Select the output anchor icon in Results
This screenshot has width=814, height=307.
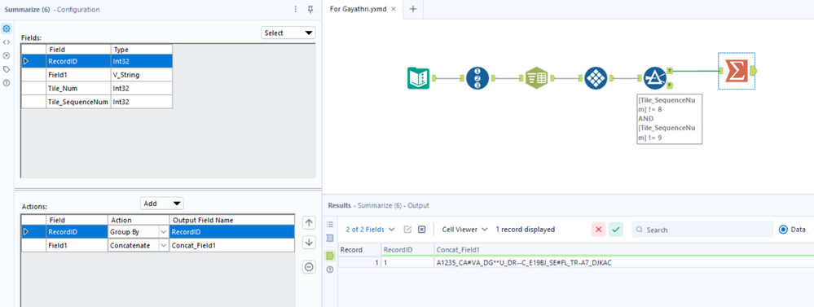pos(330,256)
